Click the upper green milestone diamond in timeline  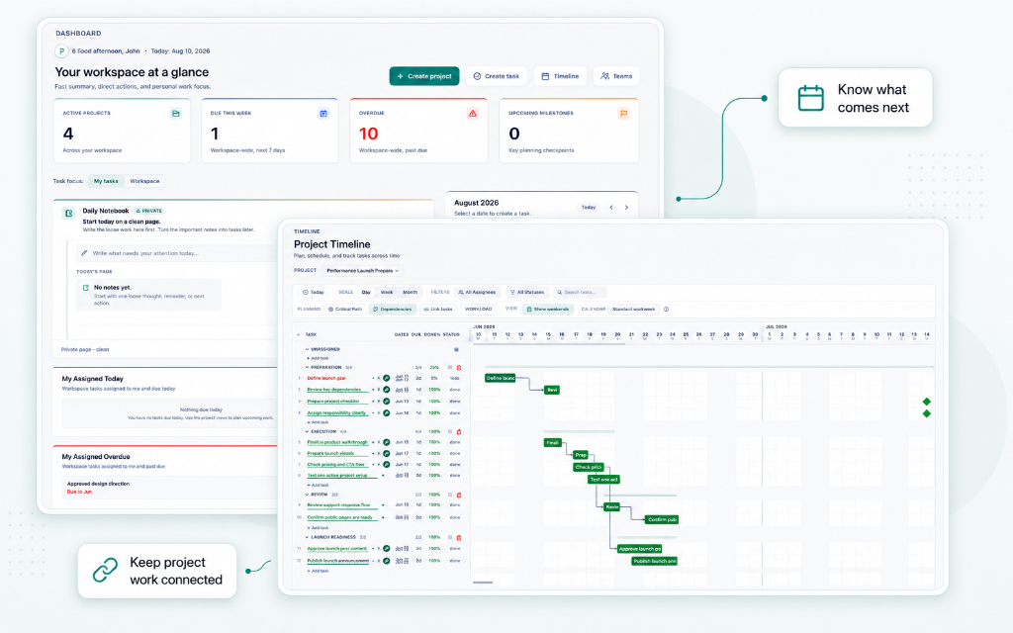point(926,402)
